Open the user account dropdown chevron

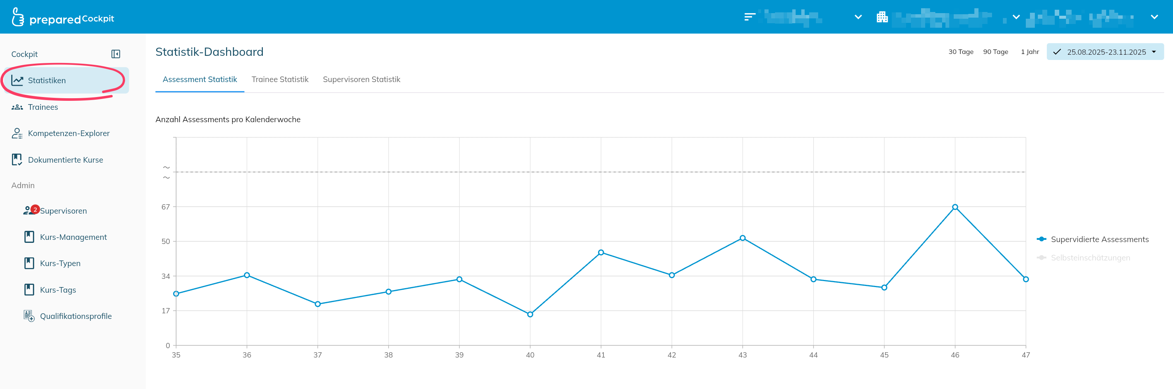point(1154,17)
